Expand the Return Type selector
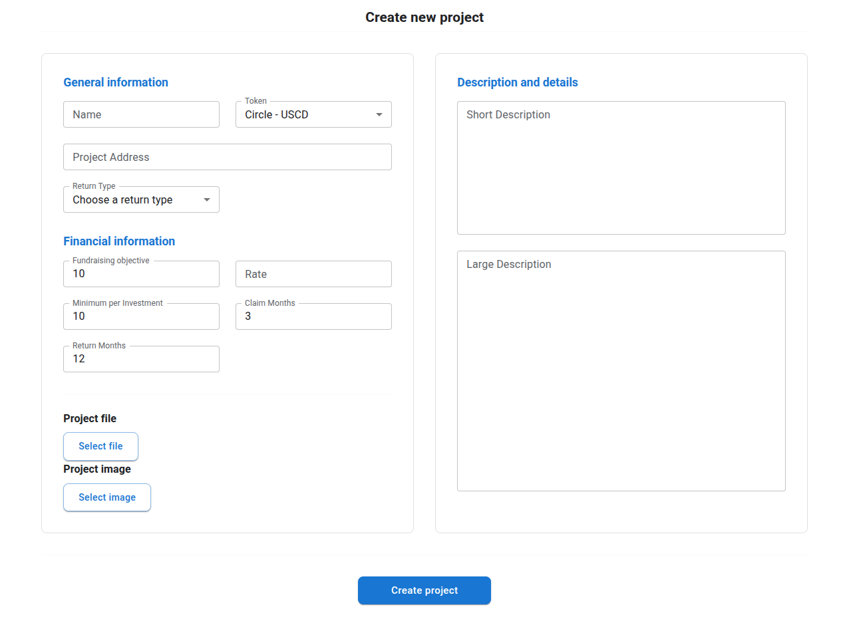The image size is (849, 621). [x=133, y=199]
